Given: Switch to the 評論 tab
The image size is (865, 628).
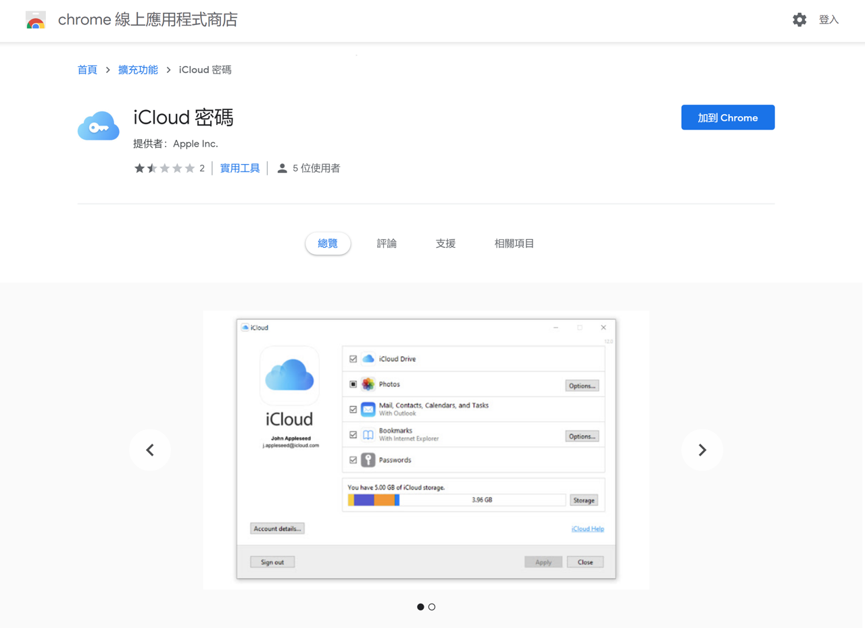Looking at the screenshot, I should pyautogui.click(x=387, y=243).
